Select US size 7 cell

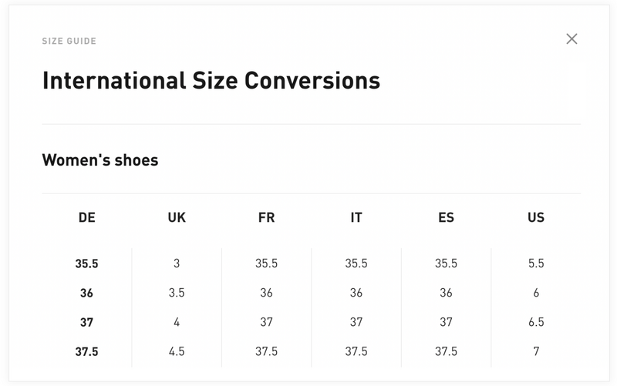(x=536, y=351)
